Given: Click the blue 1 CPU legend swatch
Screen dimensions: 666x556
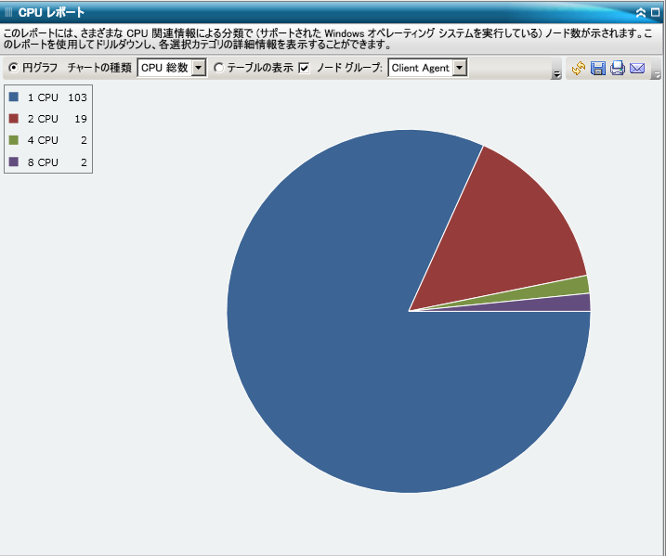Looking at the screenshot, I should pos(14,97).
